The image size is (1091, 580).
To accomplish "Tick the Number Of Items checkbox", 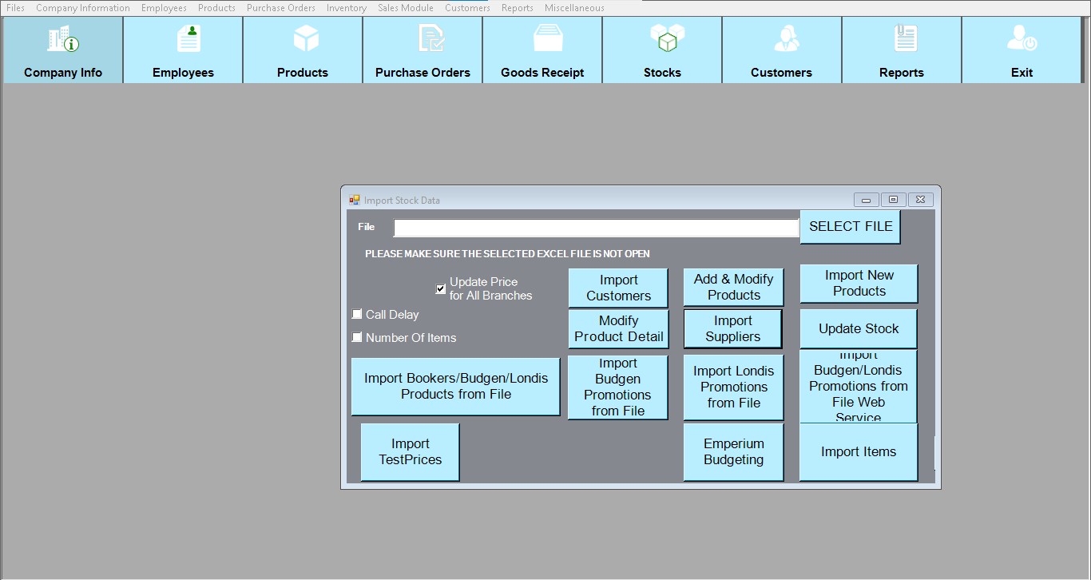I will coord(357,337).
